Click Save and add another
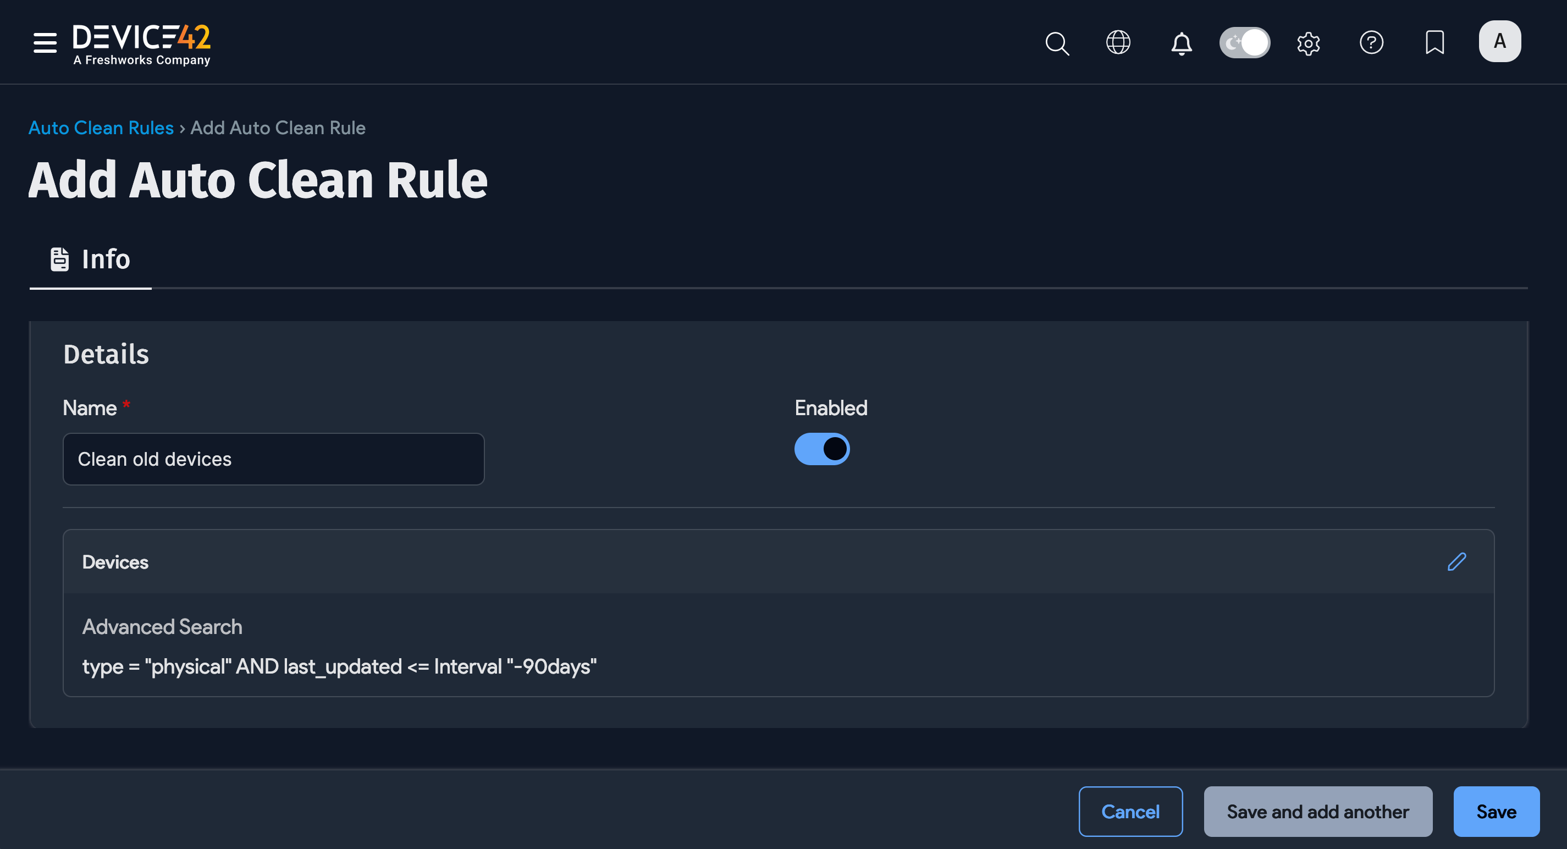The image size is (1567, 849). 1317,811
